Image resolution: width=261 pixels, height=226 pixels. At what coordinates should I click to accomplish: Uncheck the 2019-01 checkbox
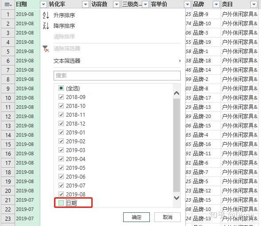[x=61, y=132]
